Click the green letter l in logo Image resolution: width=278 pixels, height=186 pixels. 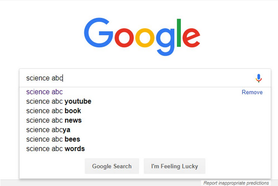[x=179, y=33]
